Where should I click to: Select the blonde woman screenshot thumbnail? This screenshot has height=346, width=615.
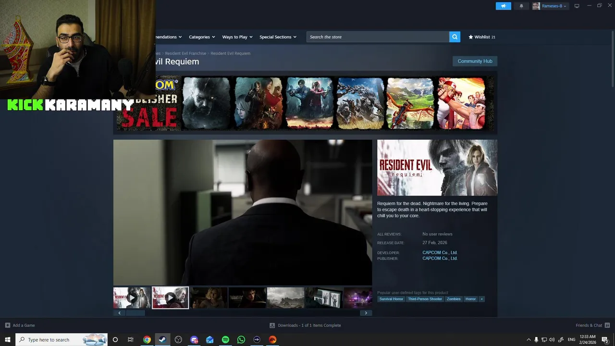pyautogui.click(x=209, y=298)
